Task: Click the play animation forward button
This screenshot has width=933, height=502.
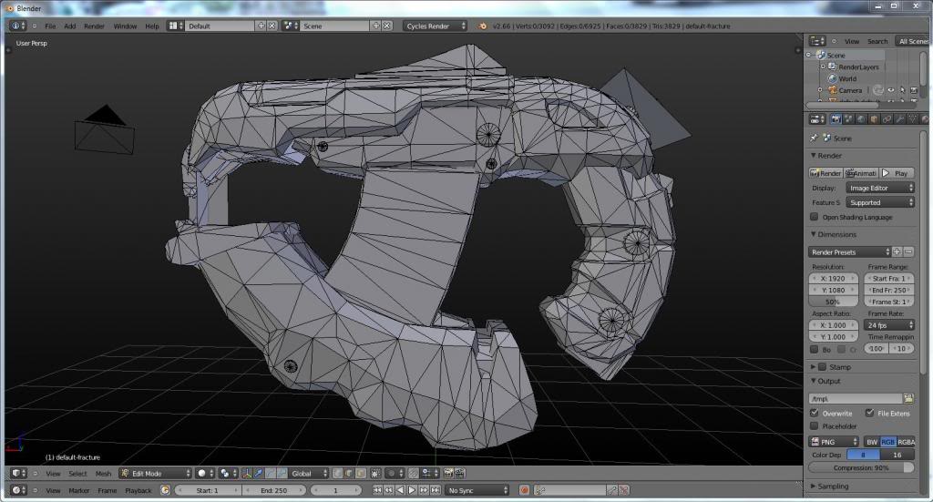Action: point(412,490)
